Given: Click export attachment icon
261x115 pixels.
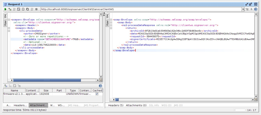Looking at the screenshot, I should 19,86.
